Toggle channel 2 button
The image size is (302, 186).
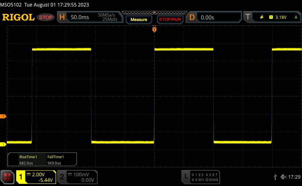coord(62,177)
